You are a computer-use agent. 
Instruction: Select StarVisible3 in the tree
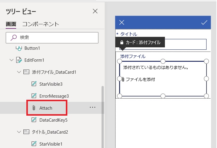coord(51,84)
